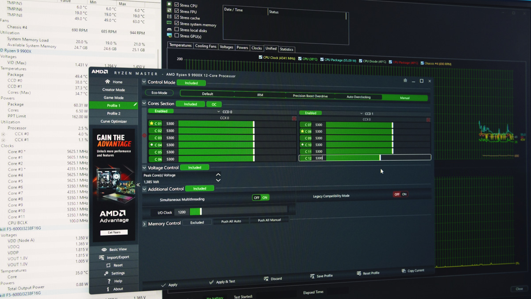This screenshot has width=531, height=299.
Task: Enable Stress local disks checkbox
Action: pyautogui.click(x=177, y=30)
